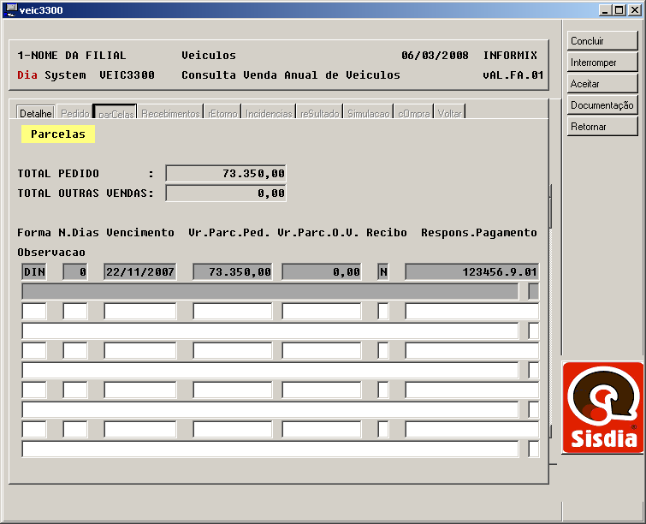Click the red Dia text
This screenshot has width=646, height=524.
[27, 75]
